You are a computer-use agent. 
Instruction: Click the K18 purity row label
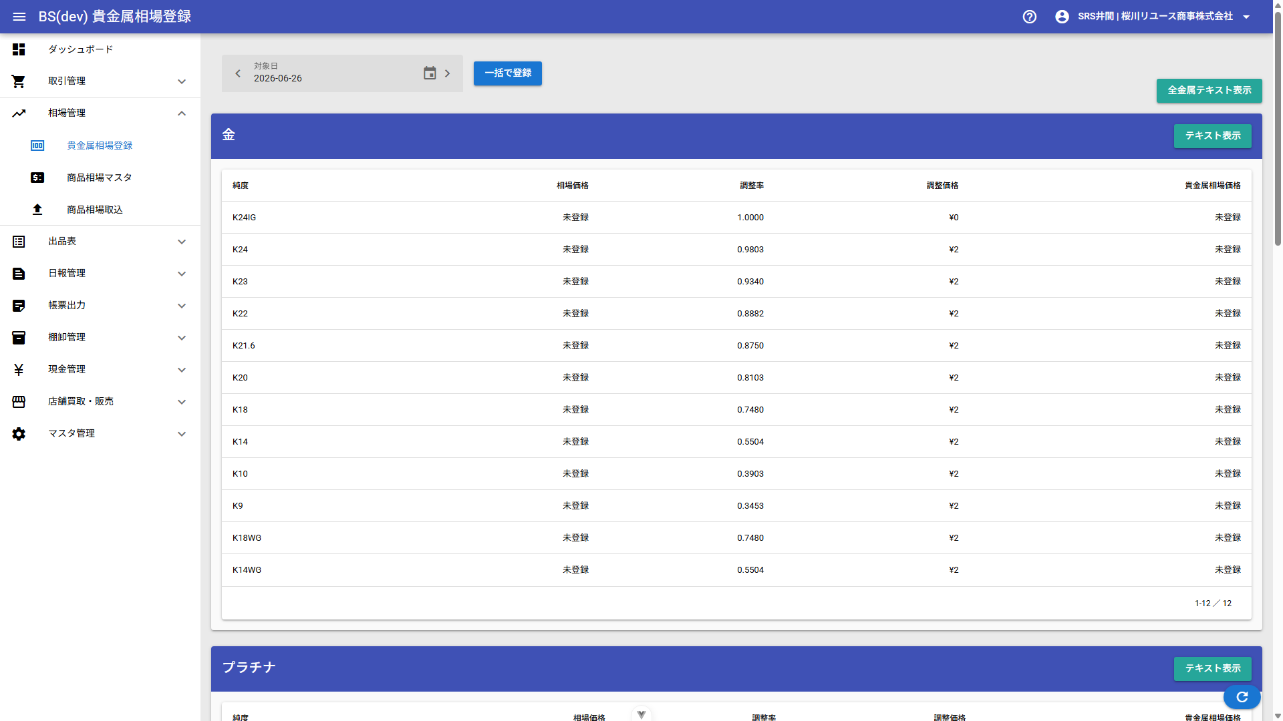(240, 410)
